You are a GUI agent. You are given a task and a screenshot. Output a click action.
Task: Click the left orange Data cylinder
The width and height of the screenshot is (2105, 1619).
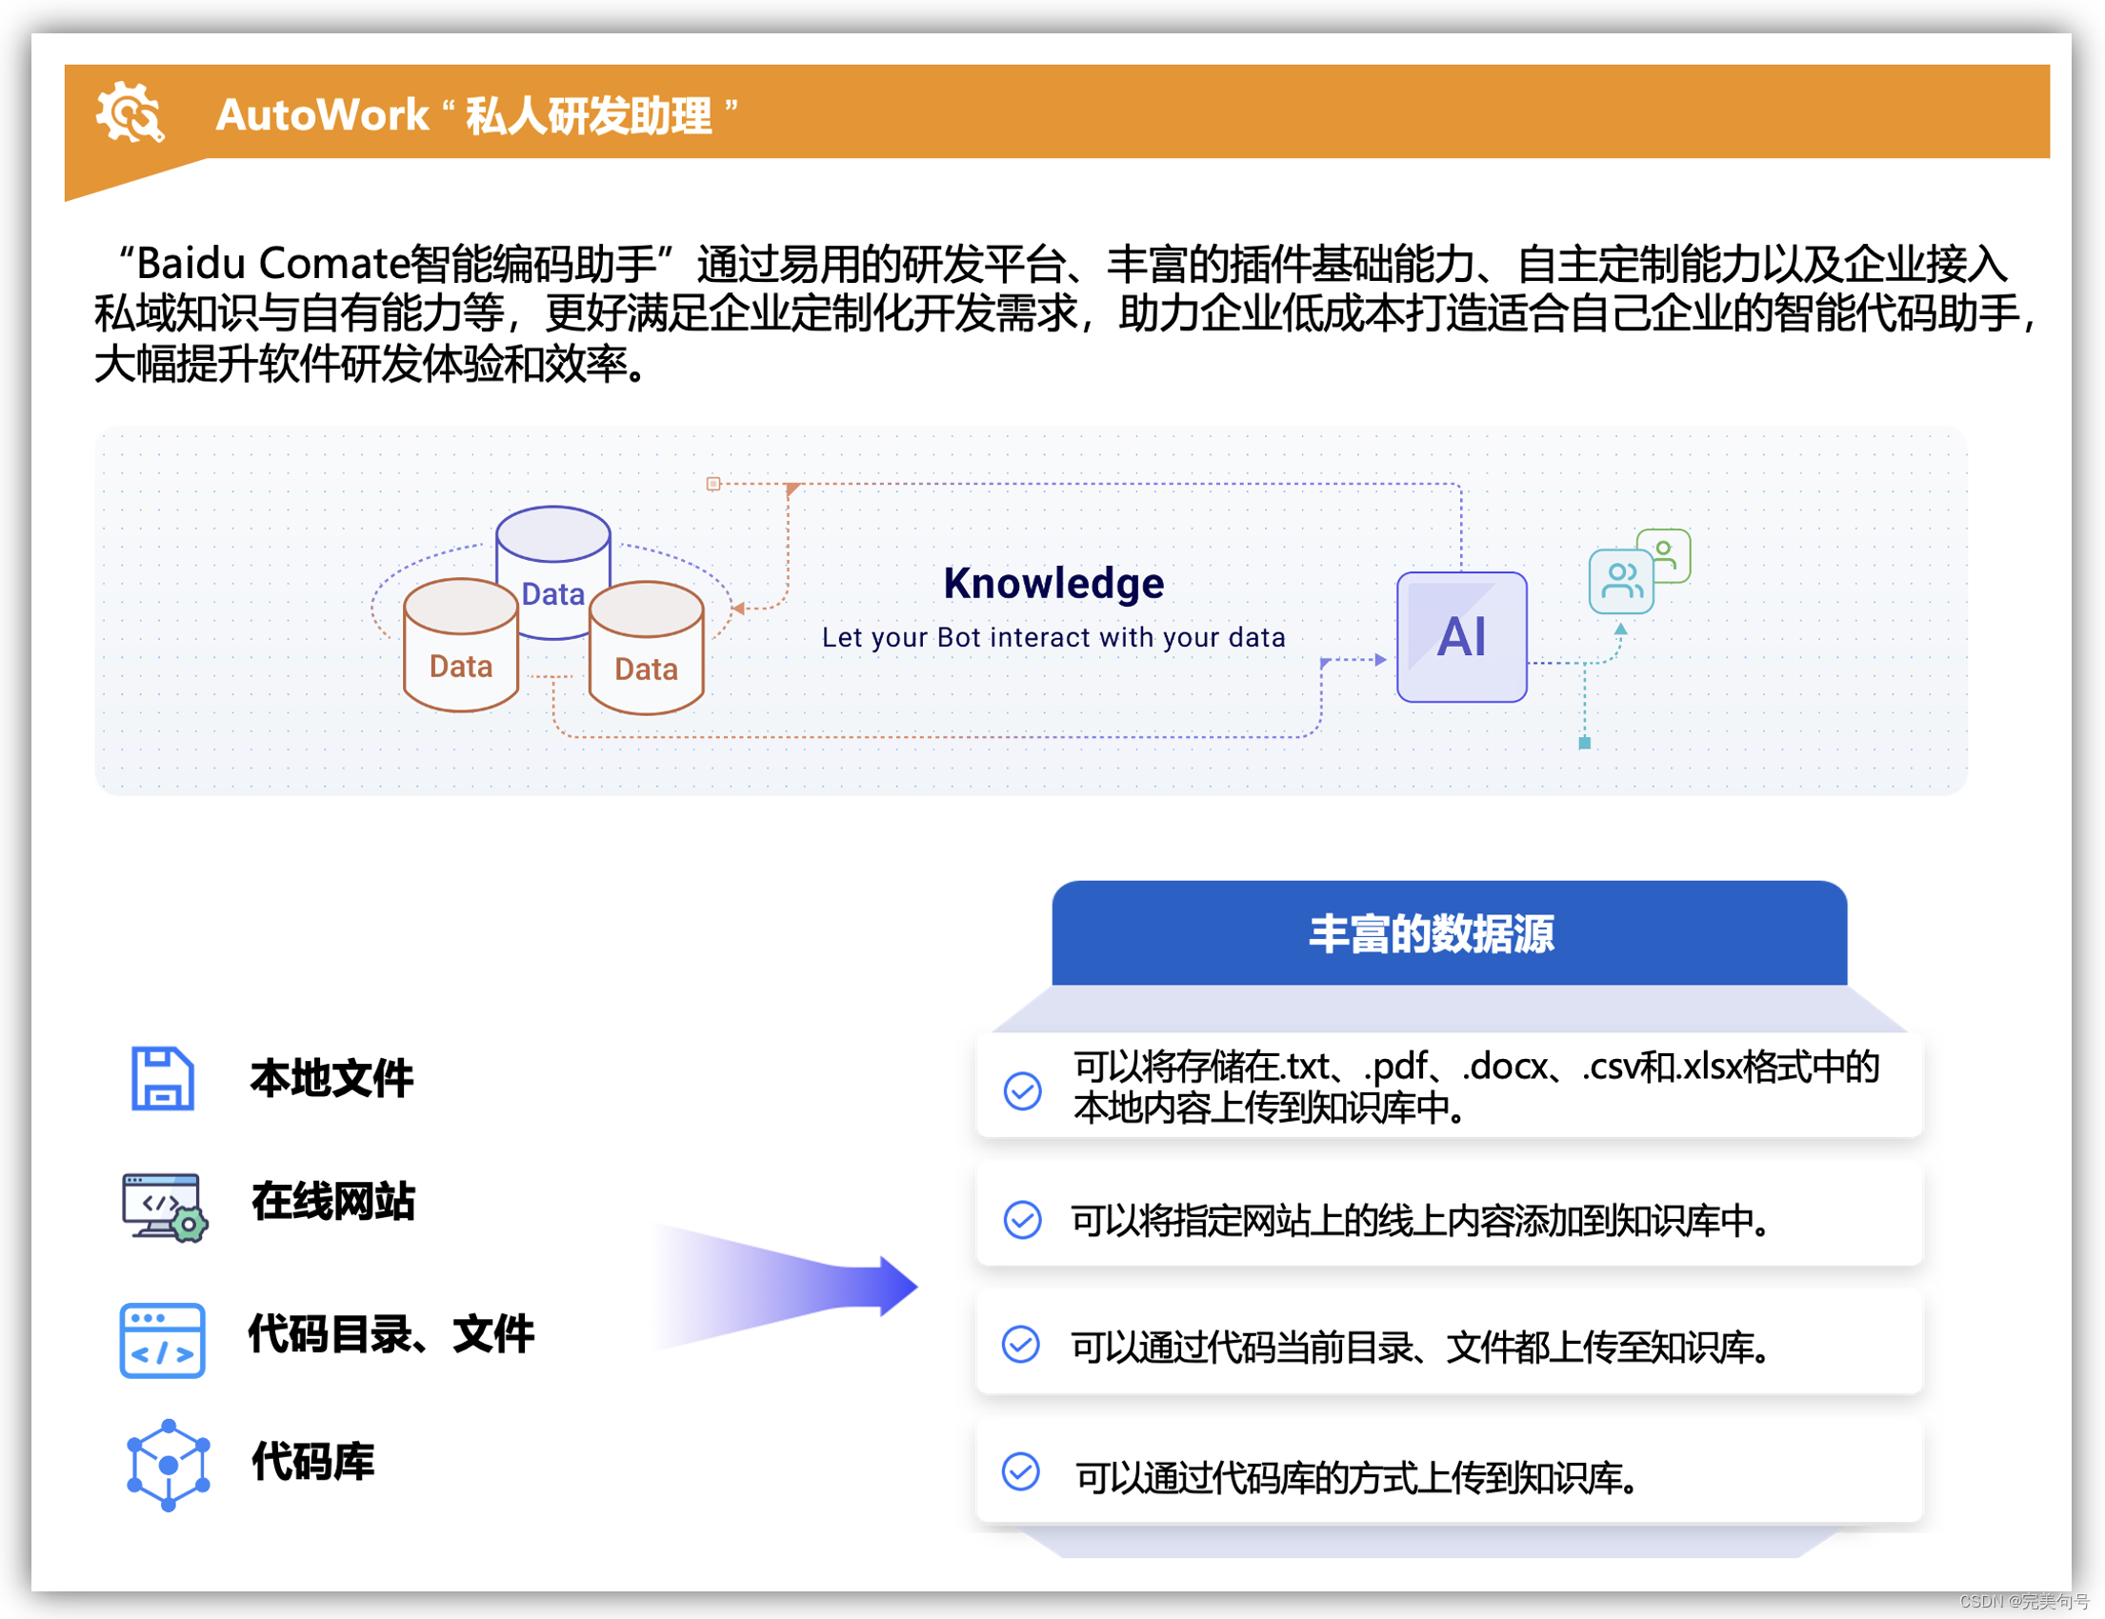(x=461, y=645)
